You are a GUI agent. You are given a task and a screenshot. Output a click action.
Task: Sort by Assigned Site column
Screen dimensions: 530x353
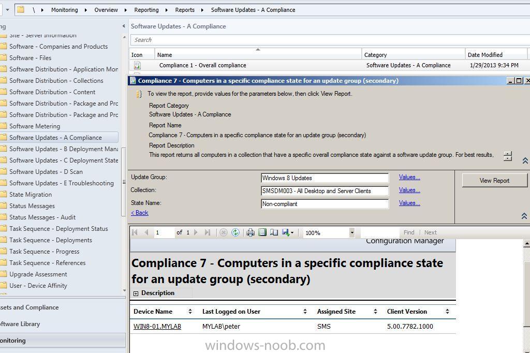coord(375,312)
